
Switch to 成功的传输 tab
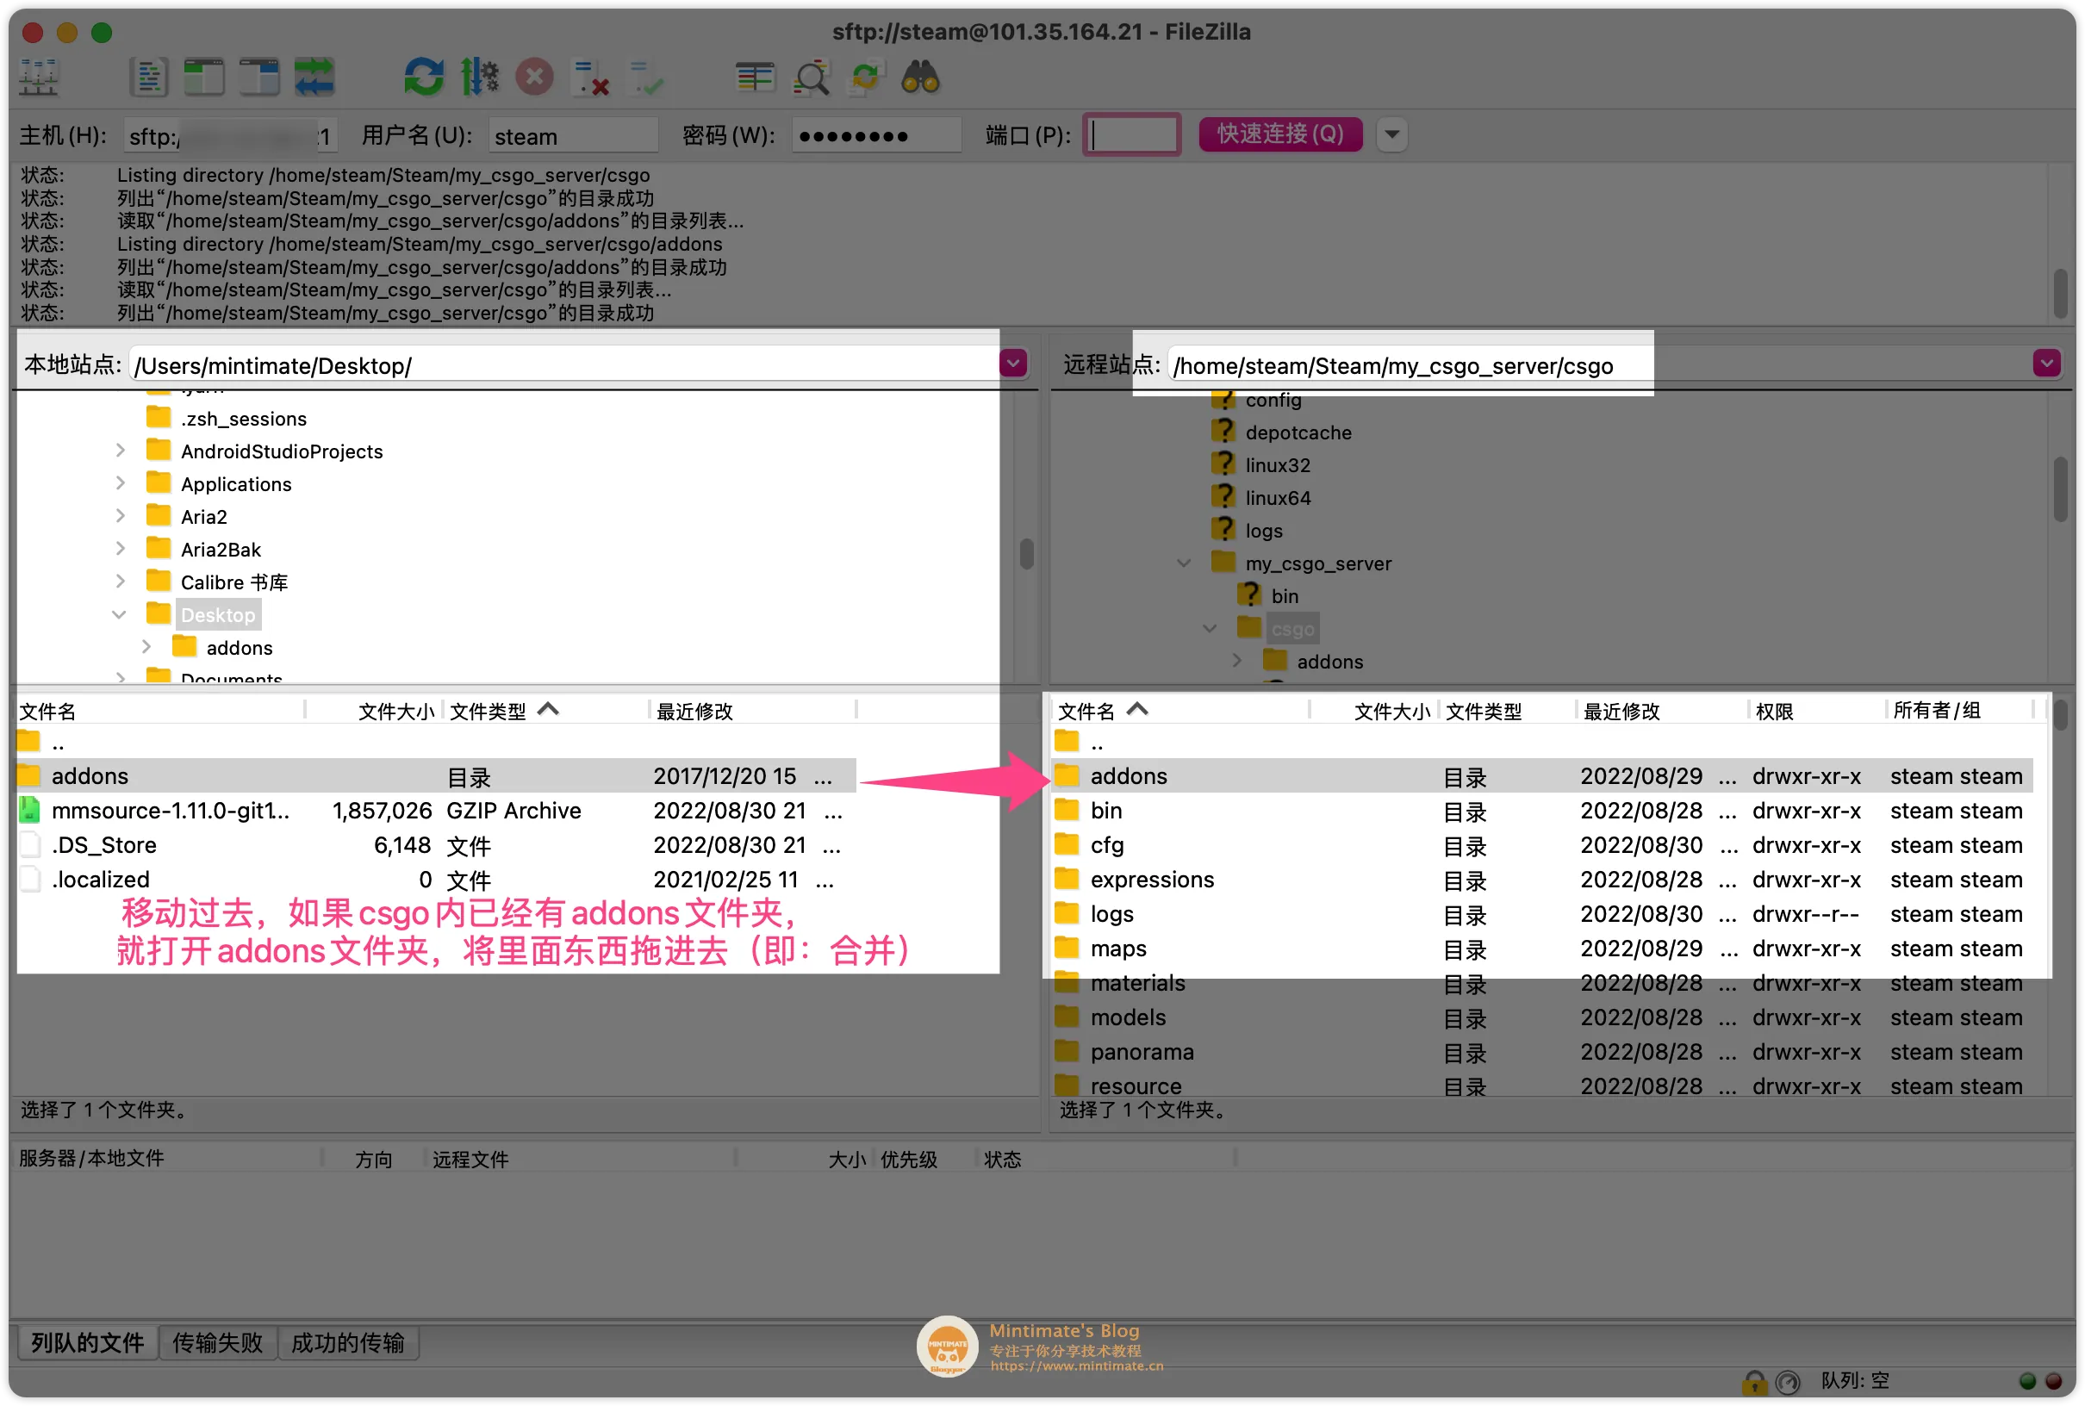(348, 1342)
